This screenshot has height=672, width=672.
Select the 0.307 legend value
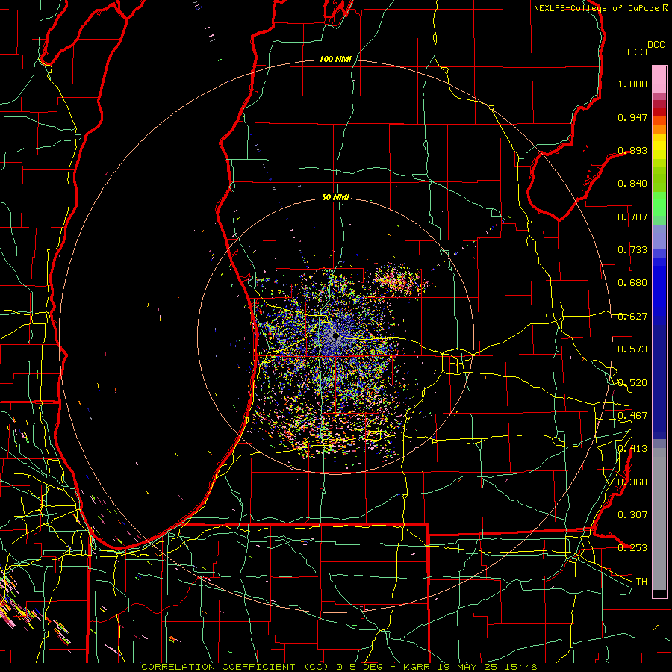coord(632,515)
